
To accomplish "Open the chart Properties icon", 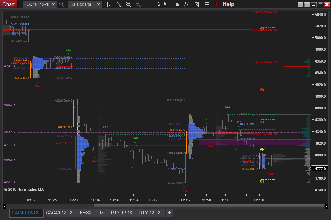I will pos(196,4).
